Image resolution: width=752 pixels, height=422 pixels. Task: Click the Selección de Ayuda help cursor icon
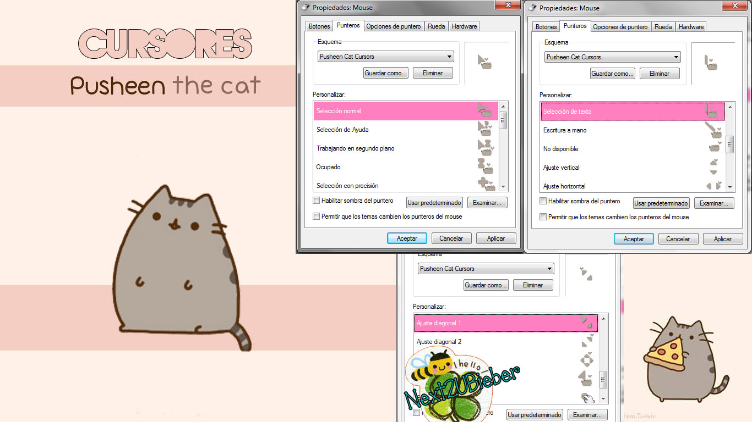[486, 129]
